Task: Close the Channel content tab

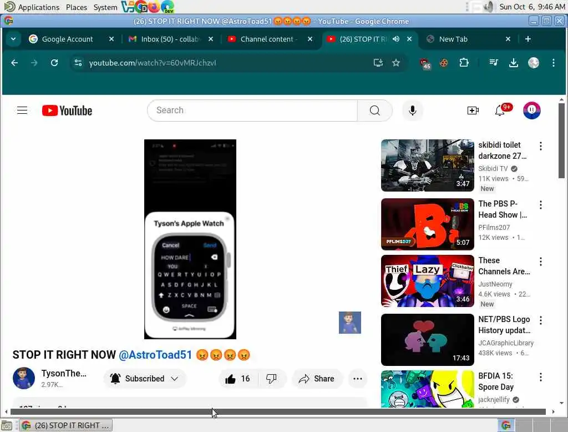Action: 310,39
